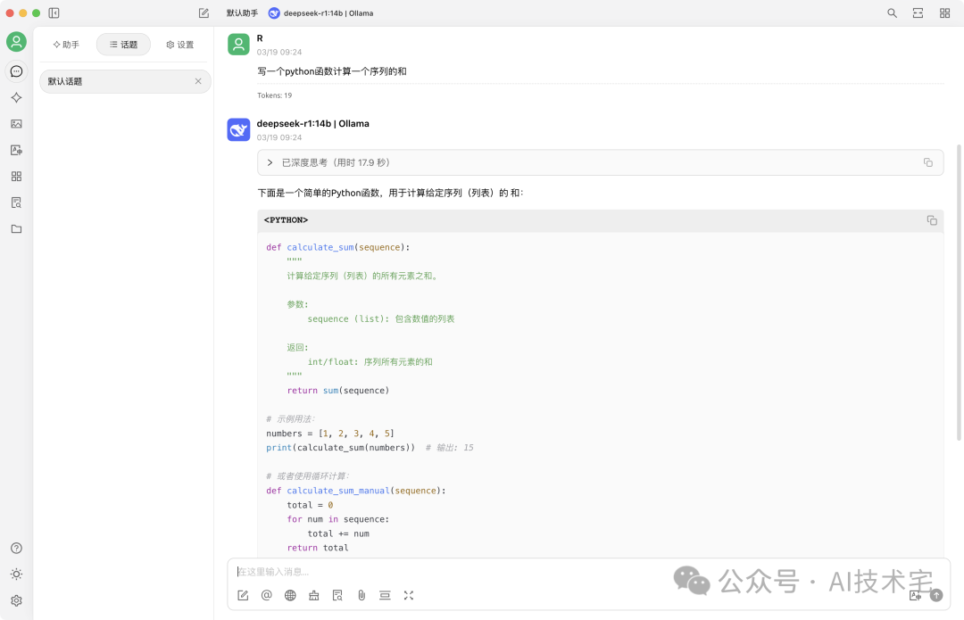Expand the input box to fullscreen
The width and height of the screenshot is (964, 620).
(409, 595)
